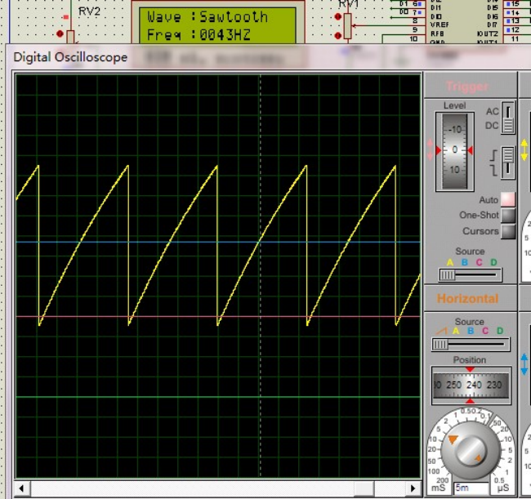Click the red upper terminal marker of RV1
The image size is (531, 499).
click(337, 16)
